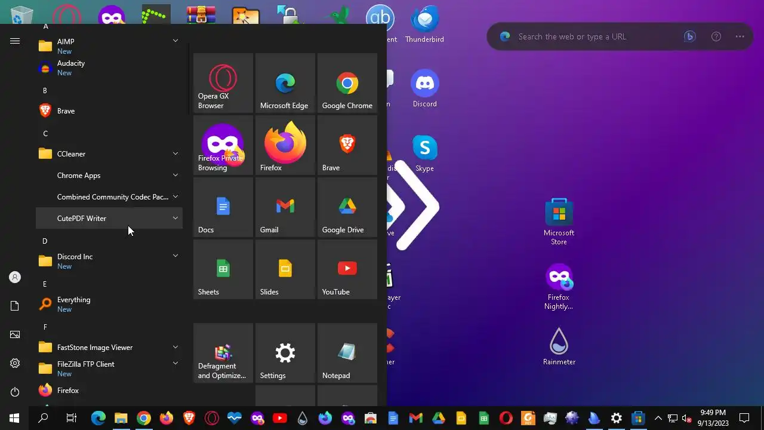Open the Microsoft Store desktop shortcut
Image resolution: width=764 pixels, height=430 pixels.
(x=559, y=222)
